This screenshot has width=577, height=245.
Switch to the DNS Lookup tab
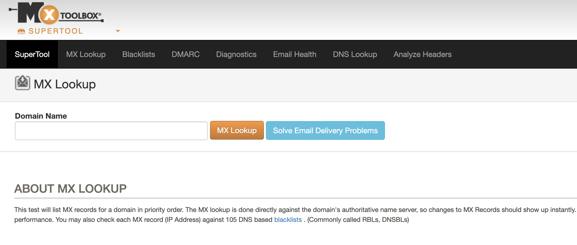point(355,54)
